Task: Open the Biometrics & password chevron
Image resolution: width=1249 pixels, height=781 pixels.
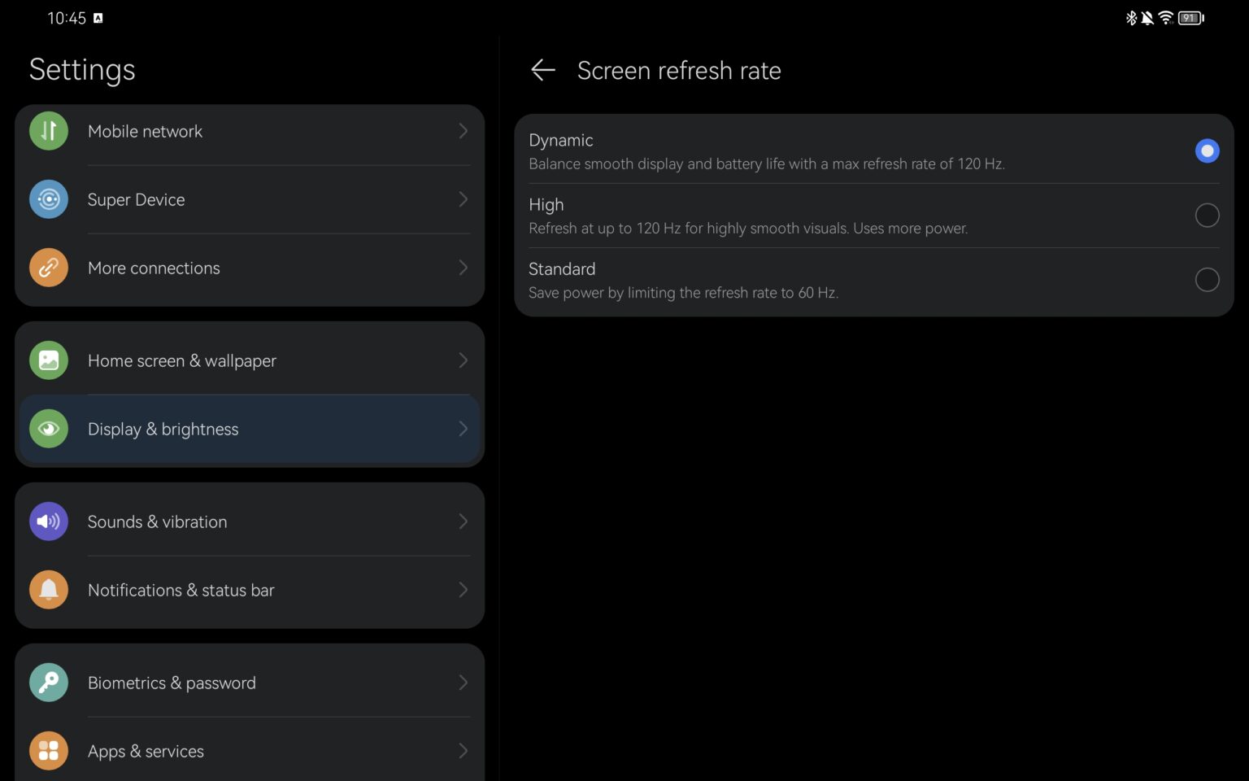Action: click(x=463, y=683)
